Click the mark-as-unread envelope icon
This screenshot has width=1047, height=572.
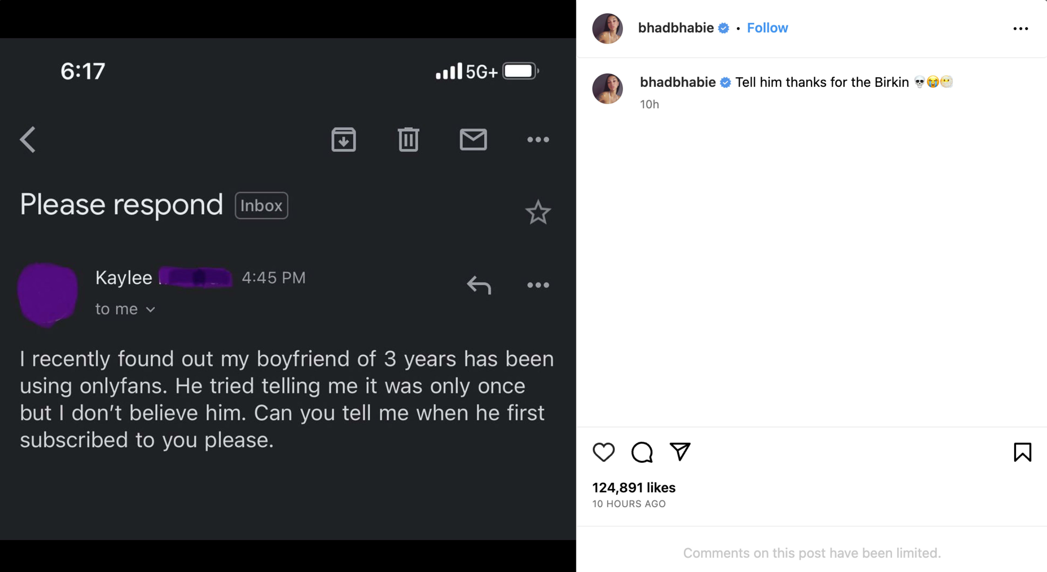point(473,139)
